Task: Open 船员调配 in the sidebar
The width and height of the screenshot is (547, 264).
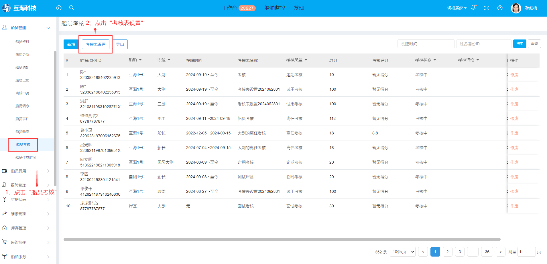Action: coord(22,68)
